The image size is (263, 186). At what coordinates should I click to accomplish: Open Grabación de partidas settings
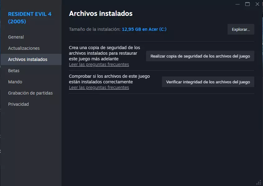30,93
